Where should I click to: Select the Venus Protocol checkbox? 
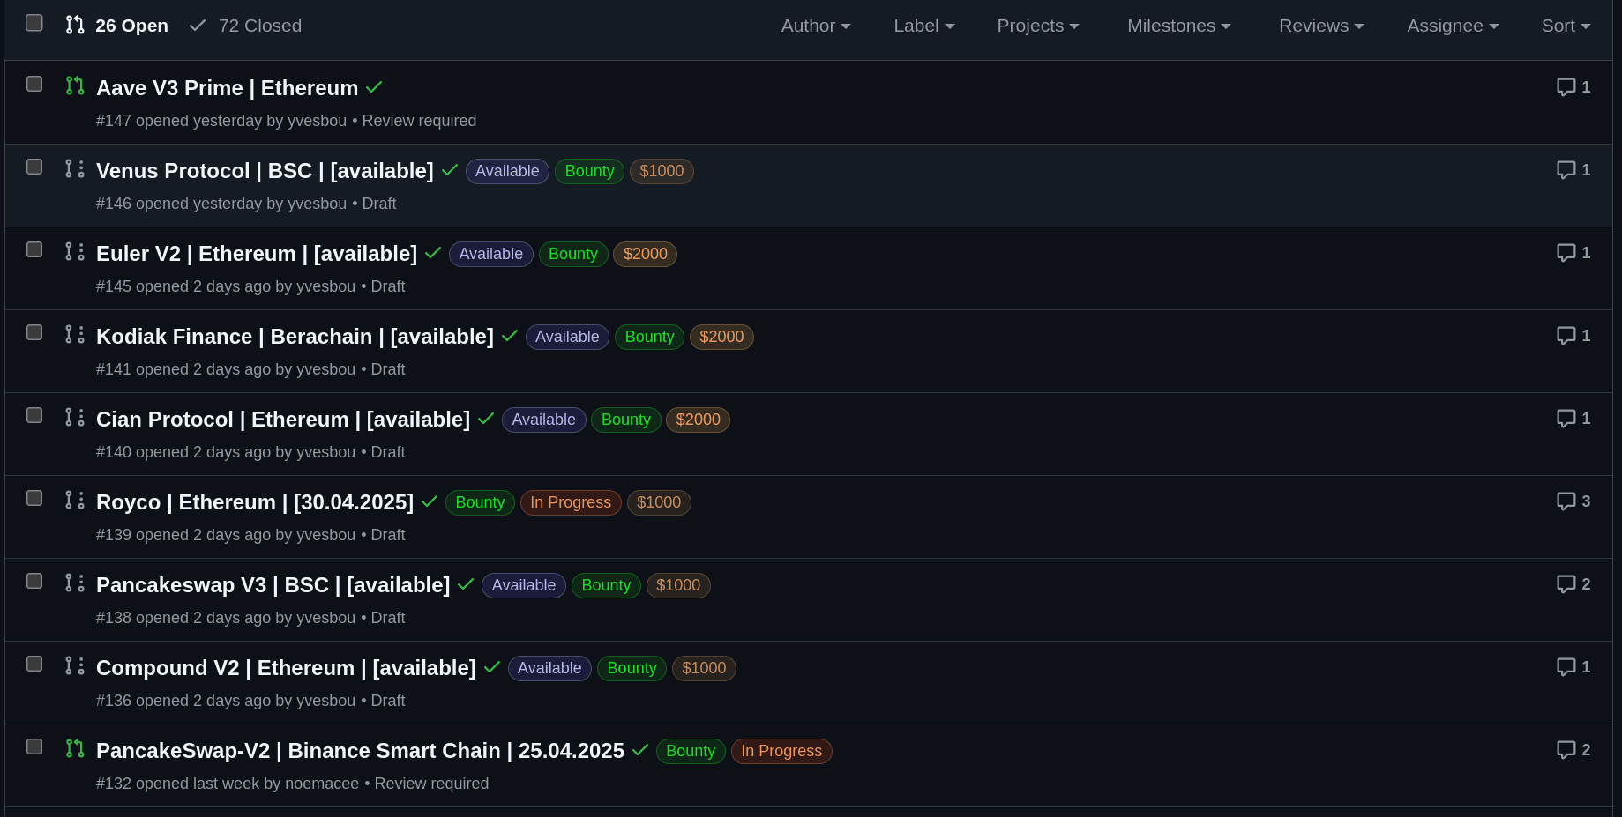coord(34,167)
